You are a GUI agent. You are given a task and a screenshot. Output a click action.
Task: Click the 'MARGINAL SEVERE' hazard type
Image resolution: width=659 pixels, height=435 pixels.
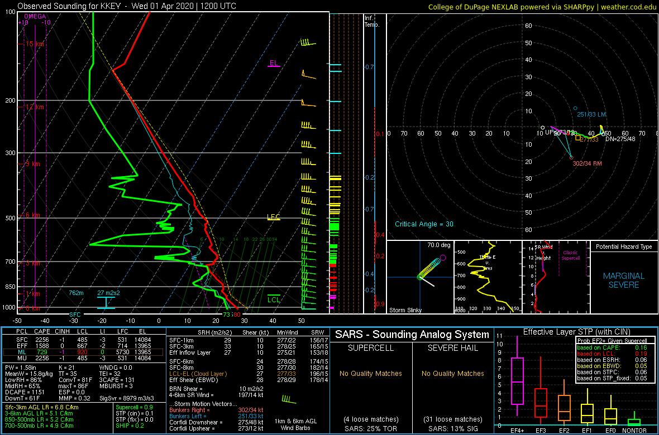(x=624, y=281)
